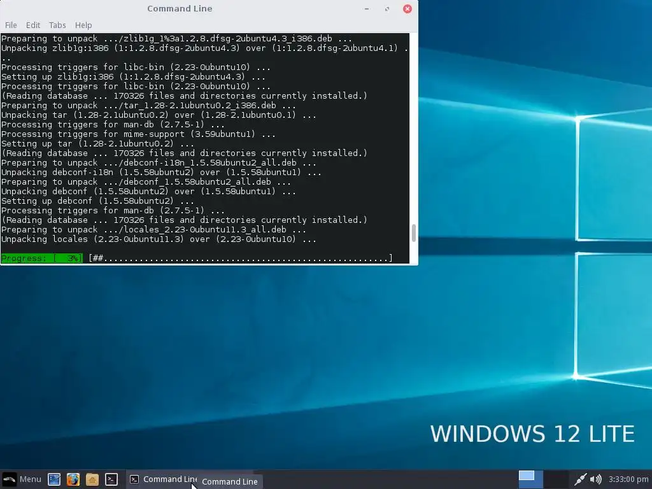652x489 pixels.
Task: Click line 'Unpacking locales (2.23-0ubuntu11.3)'
Action: pos(159,239)
